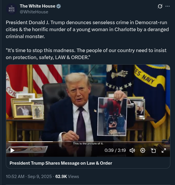Viewport: 175px width, 185px height.
Task: Click the 'This is the picture of it.' caption
Action: pos(88,144)
